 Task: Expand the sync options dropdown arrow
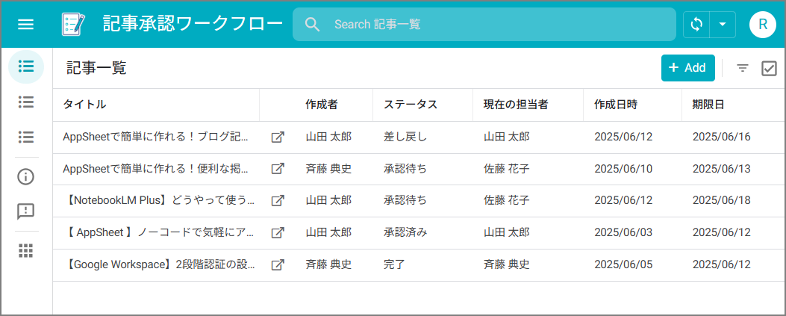(723, 25)
